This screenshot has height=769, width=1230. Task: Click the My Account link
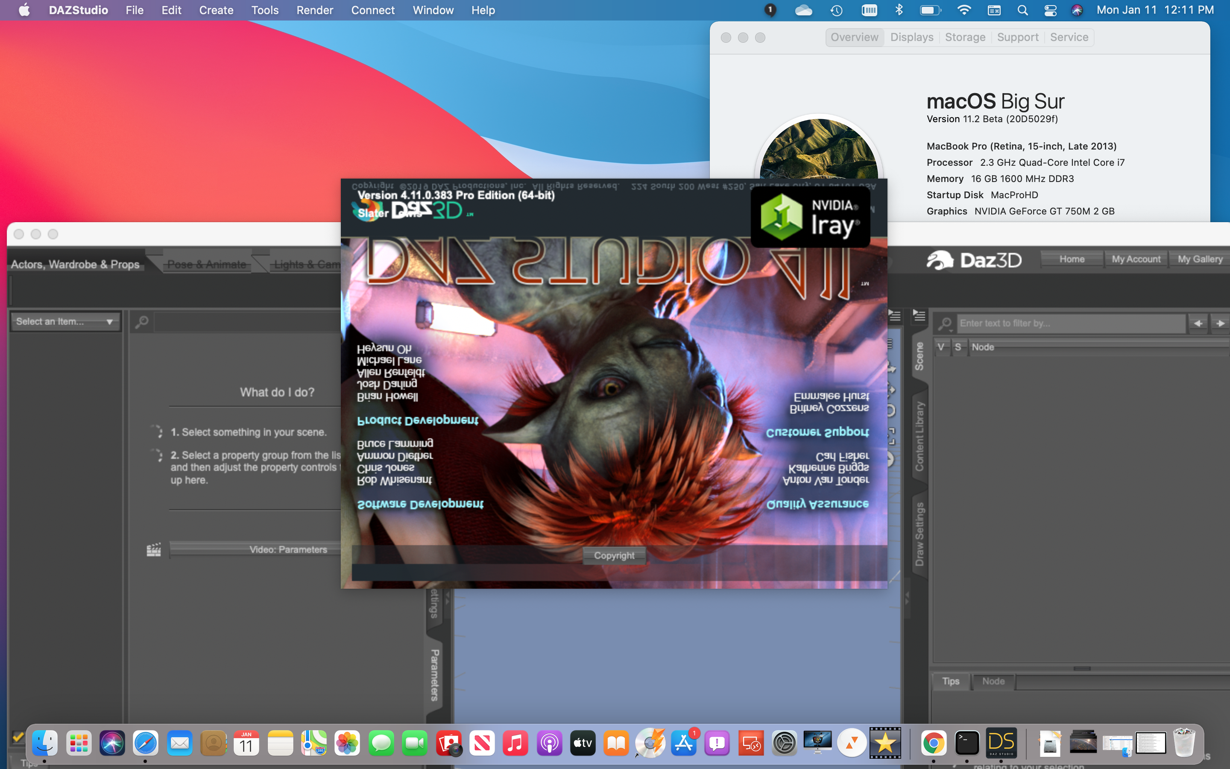pos(1136,259)
